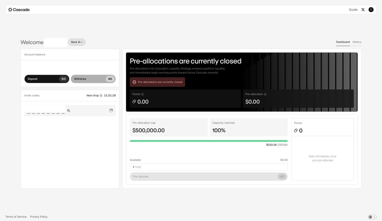This screenshot has height=221, width=382.
Task: Open the X (Twitter) link icon
Action: coord(363,10)
